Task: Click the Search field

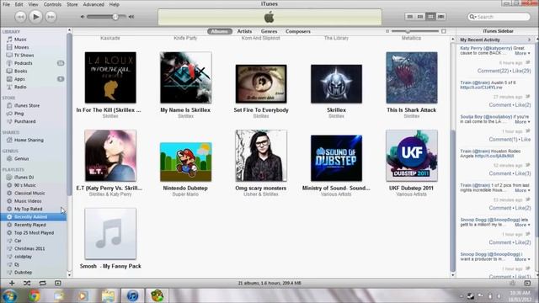Action: 499,17
